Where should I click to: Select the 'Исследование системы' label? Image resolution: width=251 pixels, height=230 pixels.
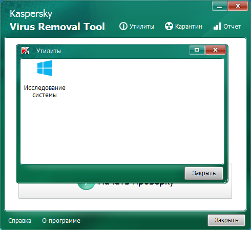(45, 91)
